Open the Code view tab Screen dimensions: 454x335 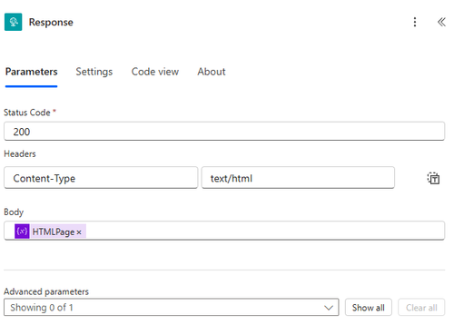coord(155,72)
